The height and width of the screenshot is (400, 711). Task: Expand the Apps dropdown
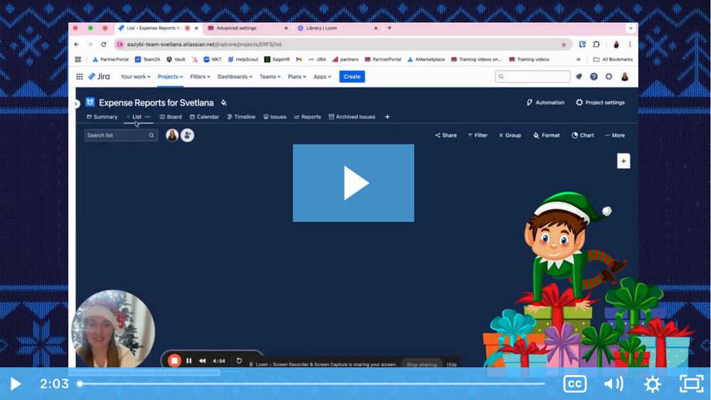pos(322,77)
